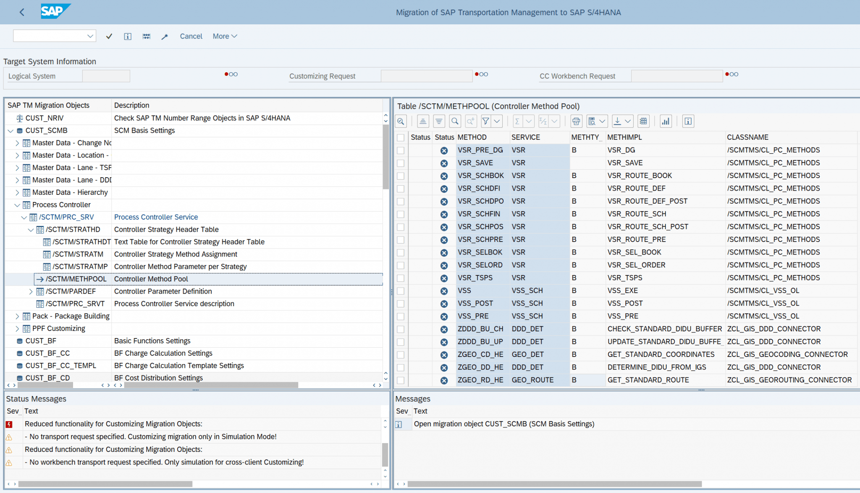860x493 pixels.
Task: Print the METHPOOL table
Action: (x=576, y=121)
